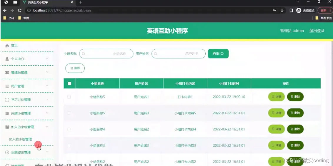This screenshot has width=333, height=166.
Task: Click the browser back arrow
Action: coord(5,10)
